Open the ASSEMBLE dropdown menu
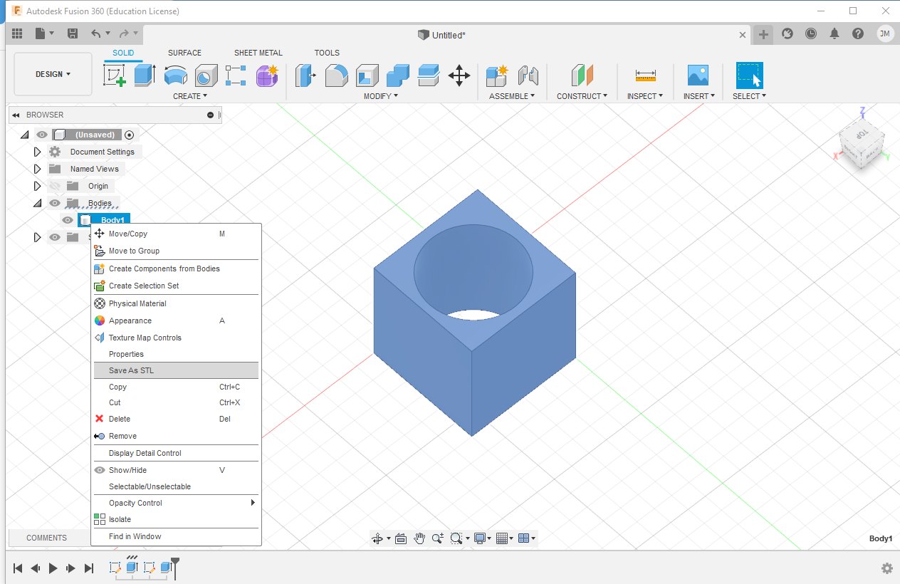The height and width of the screenshot is (584, 900). 512,96
